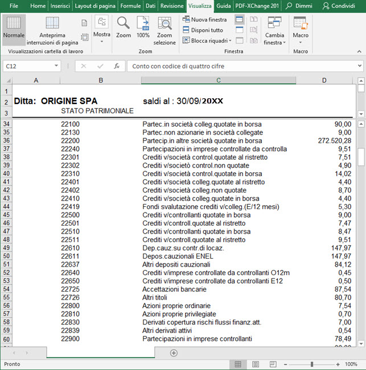Select cell with value 272.520,28
366x370 pixels.
(324, 141)
